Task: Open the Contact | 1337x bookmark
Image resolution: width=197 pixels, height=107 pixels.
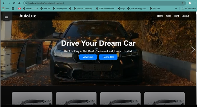Action: (x=31, y=8)
